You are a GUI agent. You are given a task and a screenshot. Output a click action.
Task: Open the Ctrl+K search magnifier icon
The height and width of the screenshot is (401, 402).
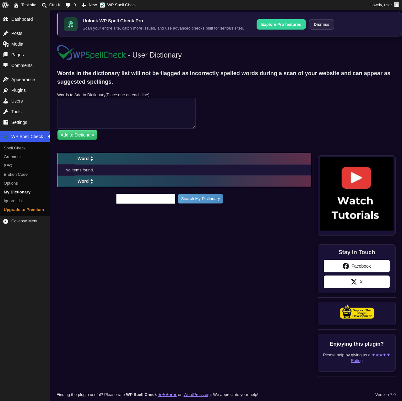[44, 5]
